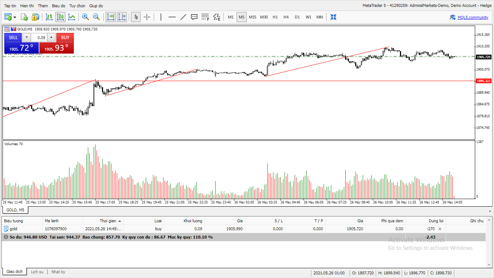The height and width of the screenshot is (278, 494).
Task: Sort by the Dung loi column header
Action: click(426, 221)
